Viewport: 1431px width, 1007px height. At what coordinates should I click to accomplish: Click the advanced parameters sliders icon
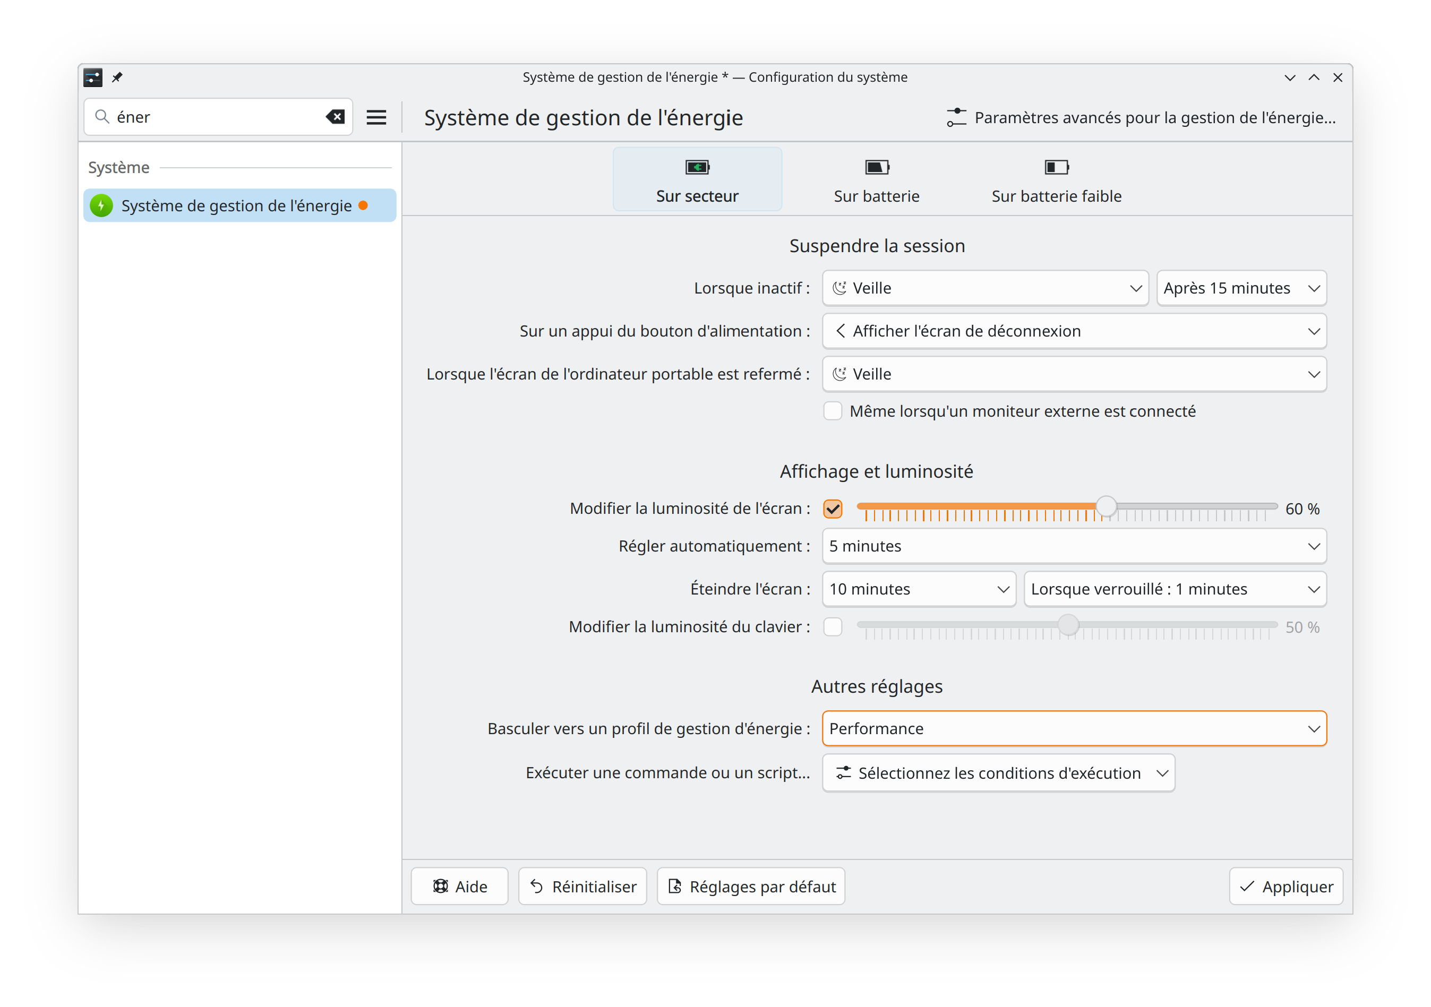pyautogui.click(x=956, y=117)
